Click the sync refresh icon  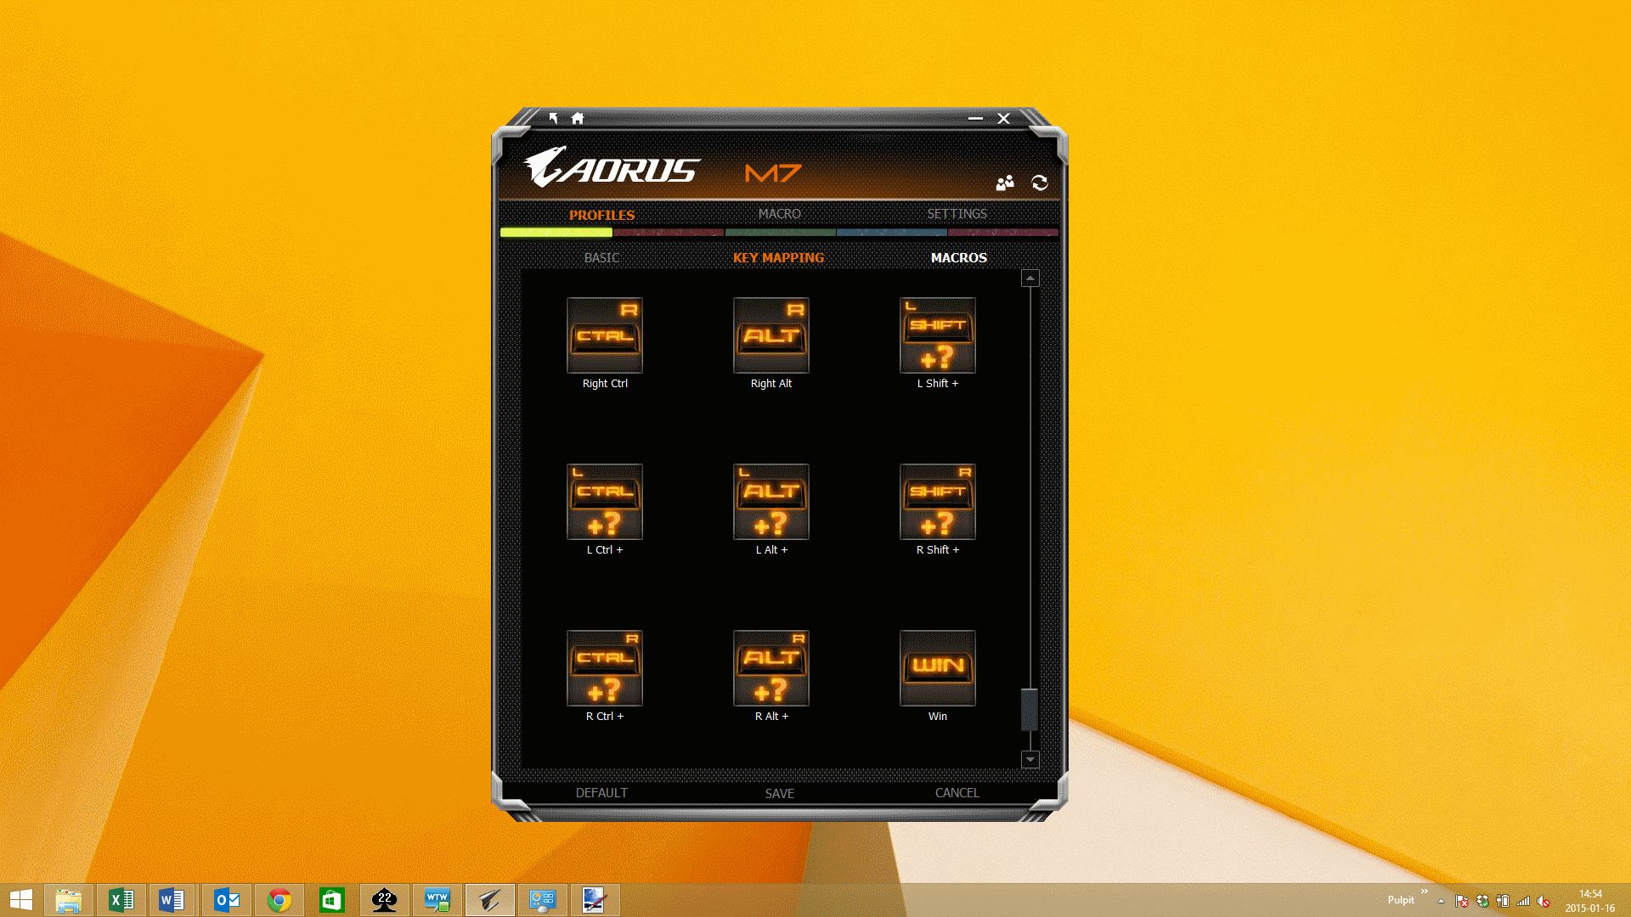click(1039, 183)
